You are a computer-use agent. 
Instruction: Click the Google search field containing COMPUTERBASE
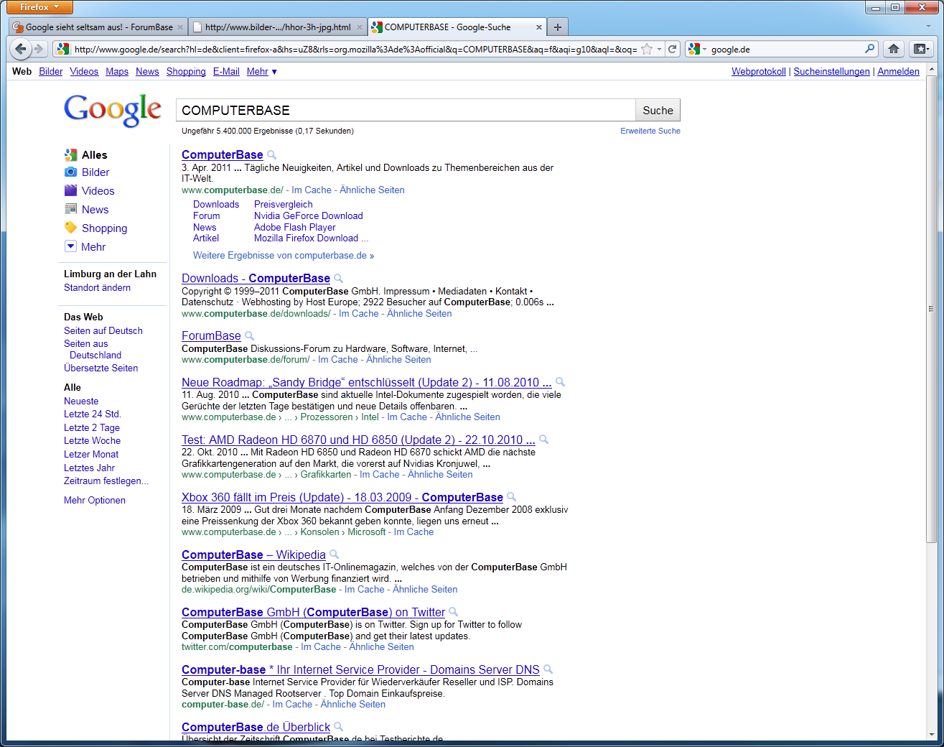(x=406, y=111)
